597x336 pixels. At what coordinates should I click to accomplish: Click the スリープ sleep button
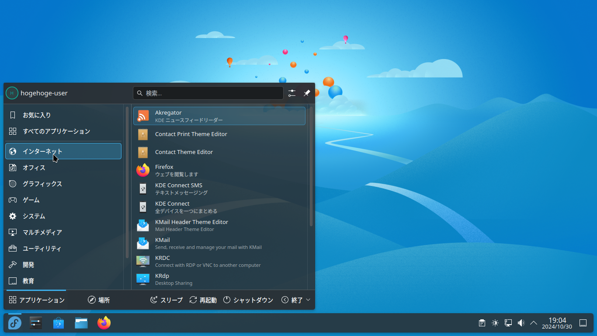[x=167, y=300]
